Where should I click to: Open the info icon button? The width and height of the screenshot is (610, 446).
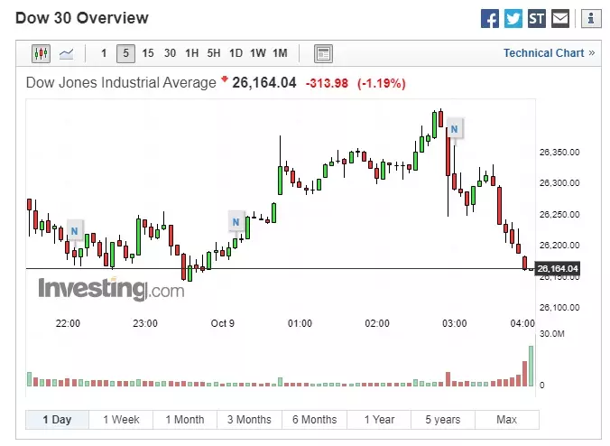pyautogui.click(x=591, y=18)
